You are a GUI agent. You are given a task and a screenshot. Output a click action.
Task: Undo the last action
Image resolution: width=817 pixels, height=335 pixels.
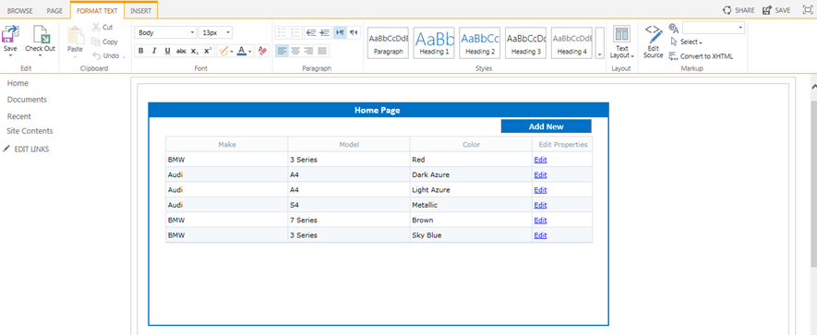(106, 55)
